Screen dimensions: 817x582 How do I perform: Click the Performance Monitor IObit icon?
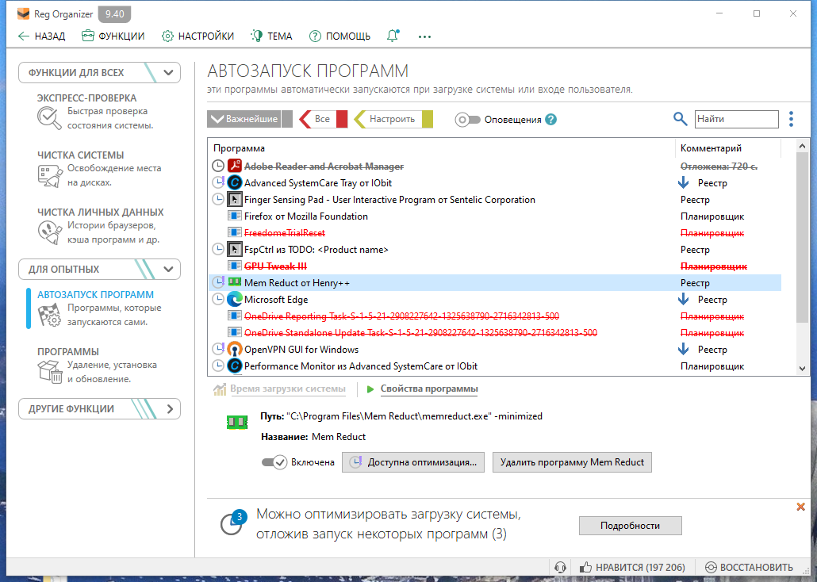[235, 366]
